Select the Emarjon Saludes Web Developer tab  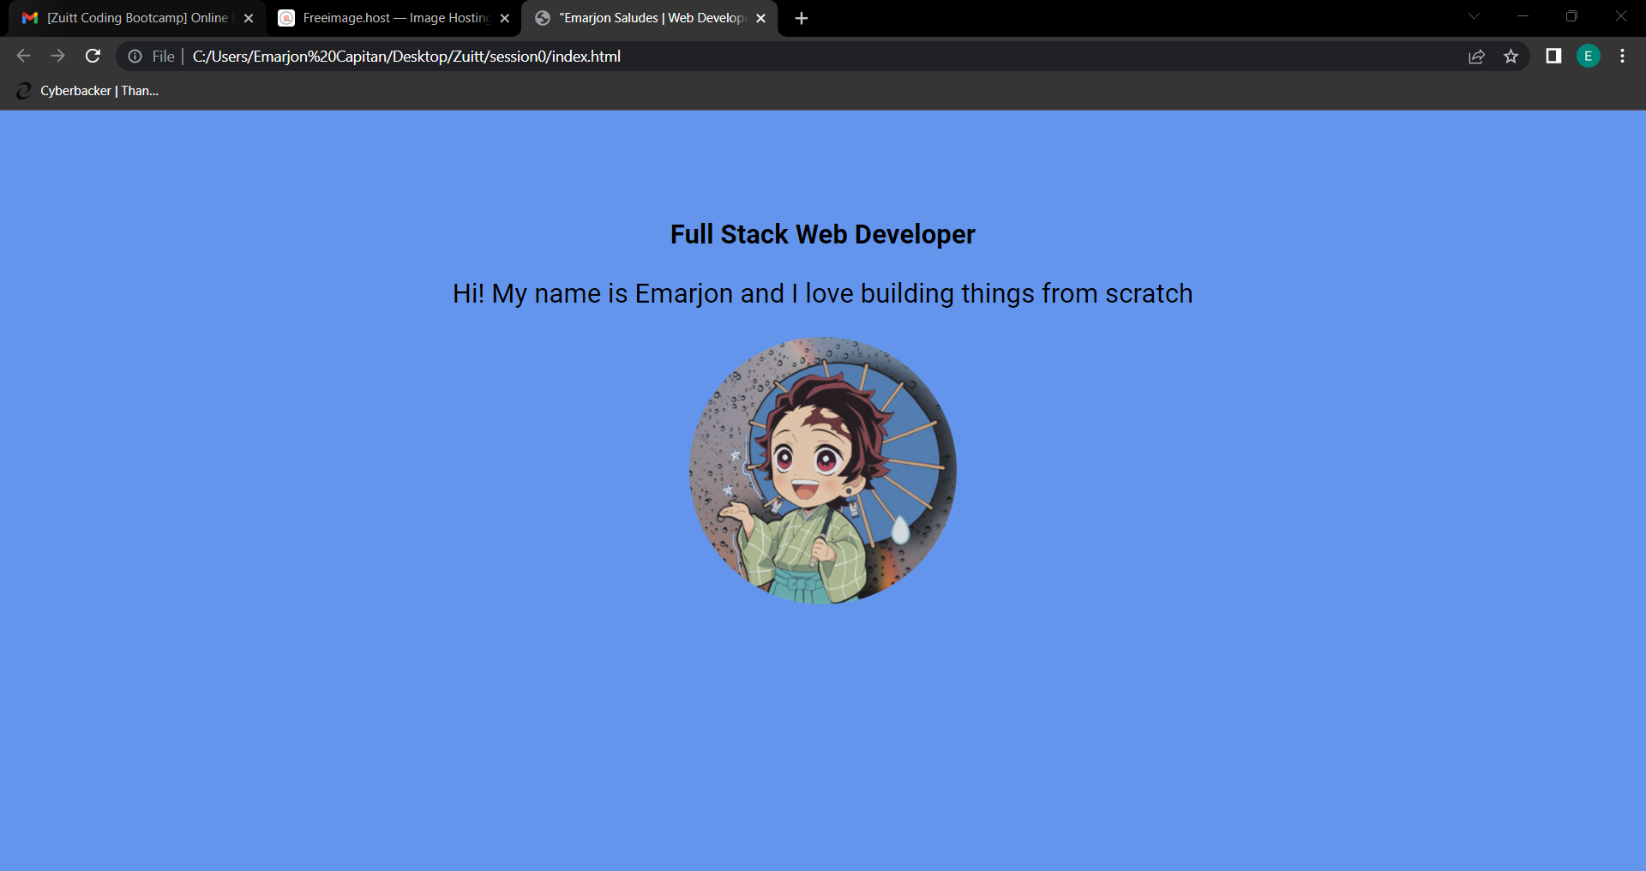(x=649, y=18)
